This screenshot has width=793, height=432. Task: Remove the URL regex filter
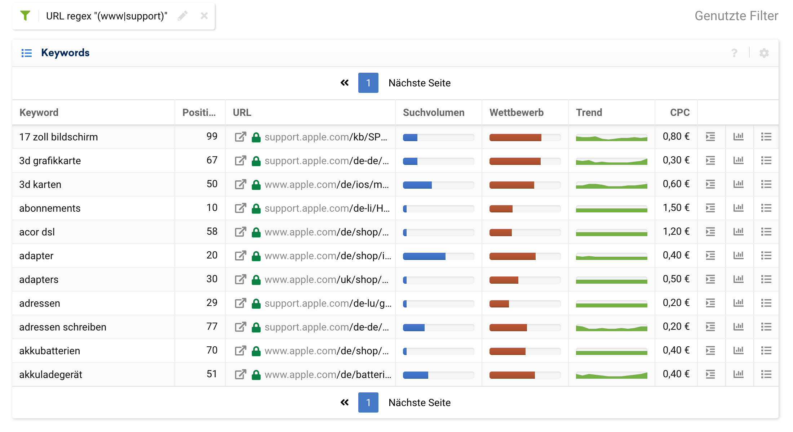point(204,16)
